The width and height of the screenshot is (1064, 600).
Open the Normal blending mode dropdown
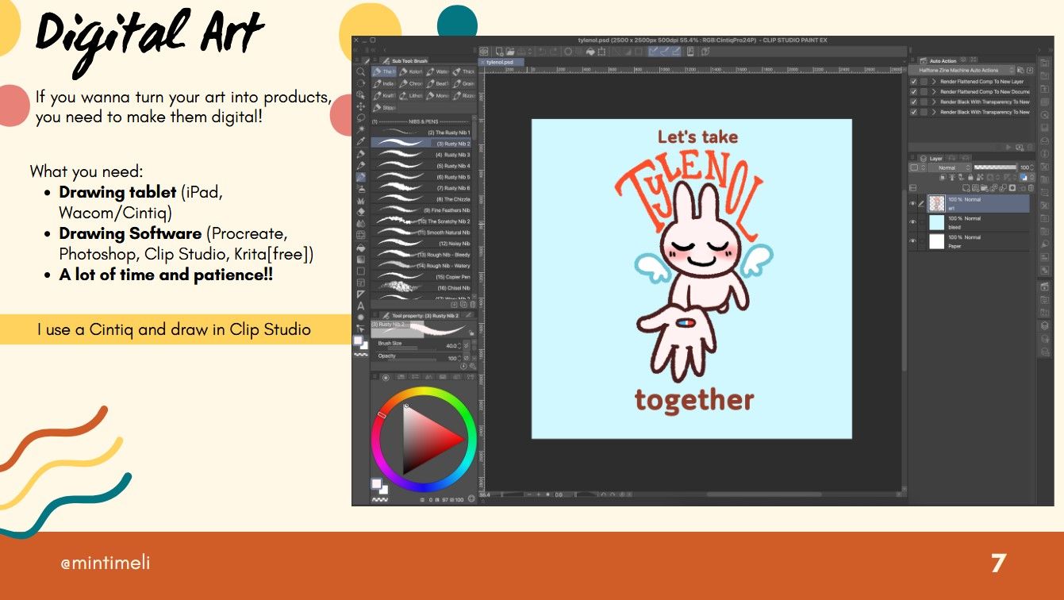click(x=950, y=167)
